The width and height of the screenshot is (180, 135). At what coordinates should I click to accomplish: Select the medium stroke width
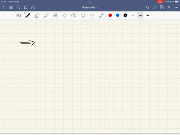point(140,15)
